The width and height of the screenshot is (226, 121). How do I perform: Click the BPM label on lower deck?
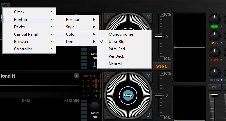coord(26,100)
